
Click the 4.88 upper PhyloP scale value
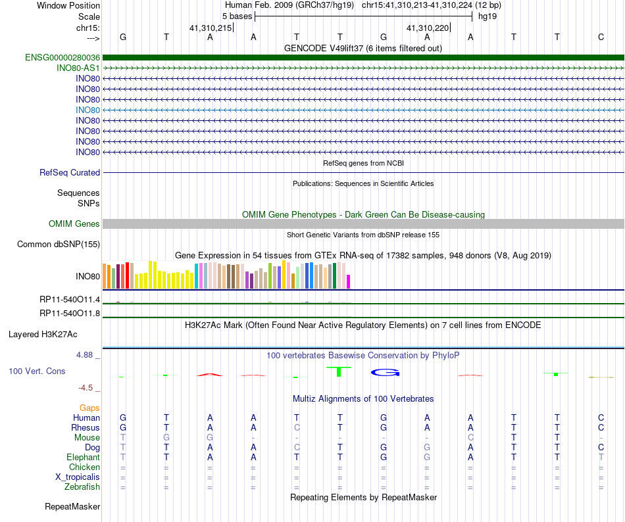84,355
